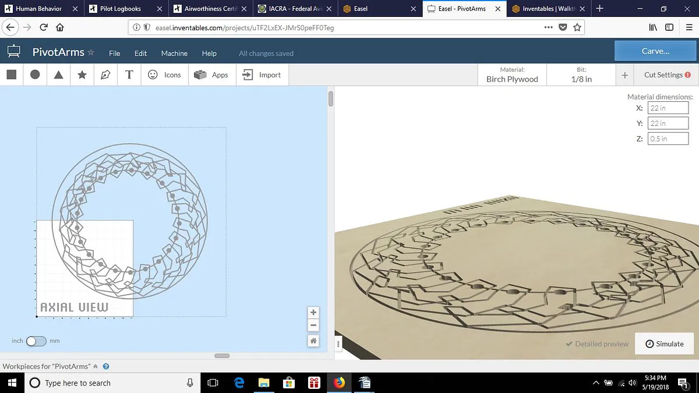699x393 pixels.
Task: Select the triangle shape tool
Action: (x=58, y=75)
